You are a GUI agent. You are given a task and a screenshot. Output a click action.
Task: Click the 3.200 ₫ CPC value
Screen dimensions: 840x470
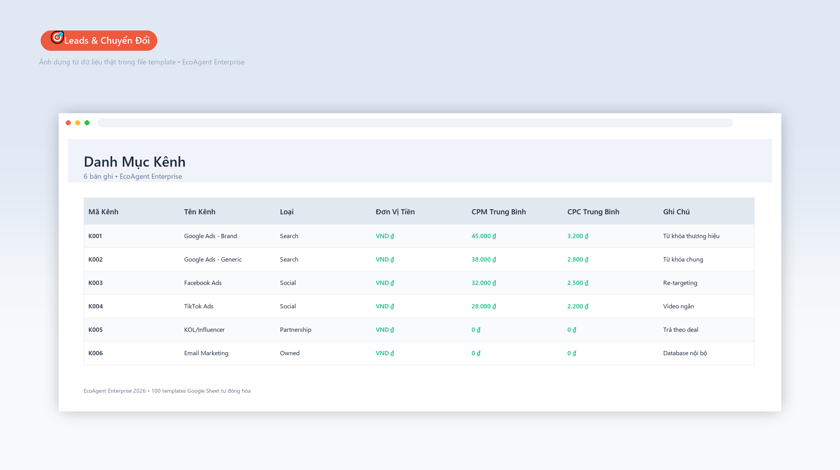tap(578, 236)
